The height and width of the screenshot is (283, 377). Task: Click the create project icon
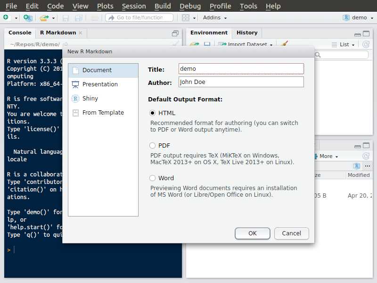click(28, 17)
